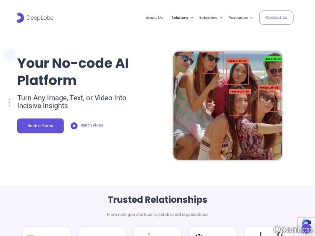315x236 pixels.
Task: Click the Book a Demo button
Action: 40,126
